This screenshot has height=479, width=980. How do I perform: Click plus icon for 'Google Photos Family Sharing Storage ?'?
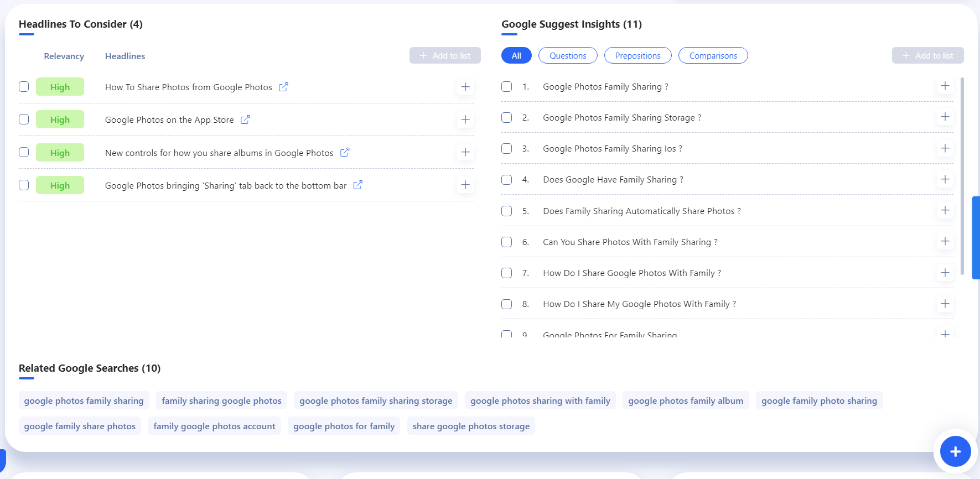945,117
